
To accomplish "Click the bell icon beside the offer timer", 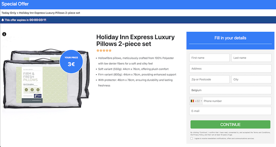I will [3, 20].
